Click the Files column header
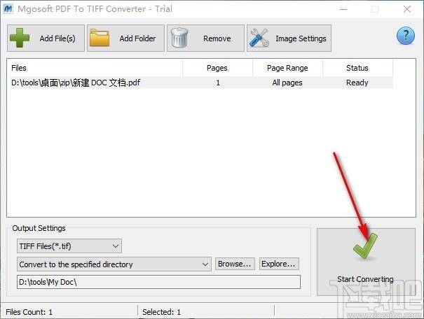The image size is (424, 319). pyautogui.click(x=96, y=68)
